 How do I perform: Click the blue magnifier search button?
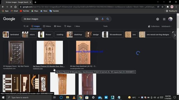coord(108,19)
